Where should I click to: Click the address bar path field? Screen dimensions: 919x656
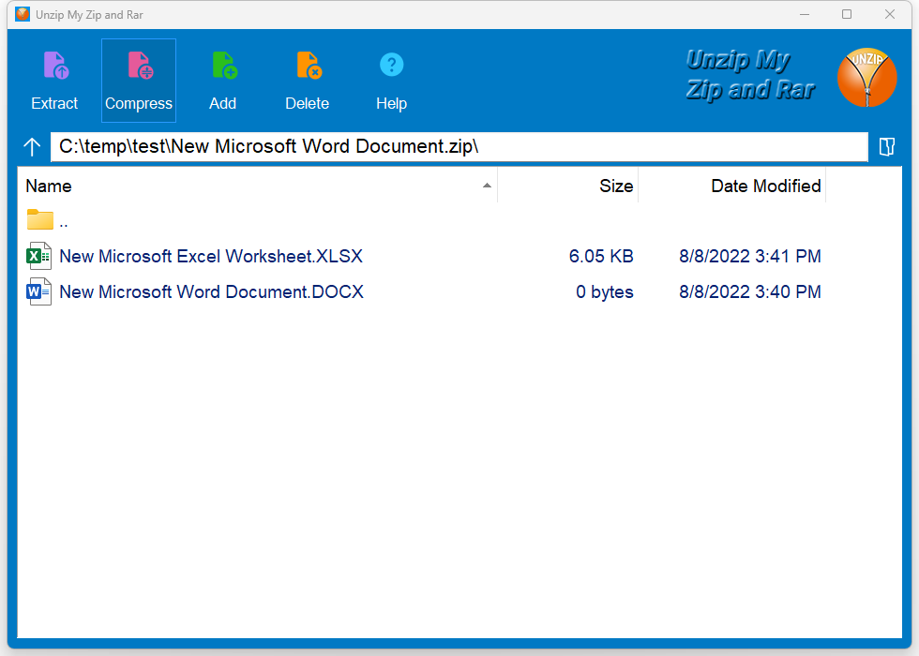point(459,146)
